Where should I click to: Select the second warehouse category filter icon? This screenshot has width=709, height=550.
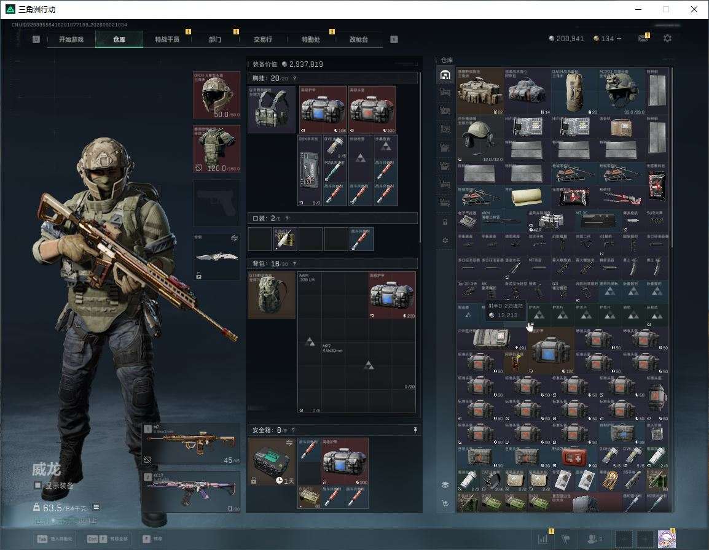tap(445, 93)
